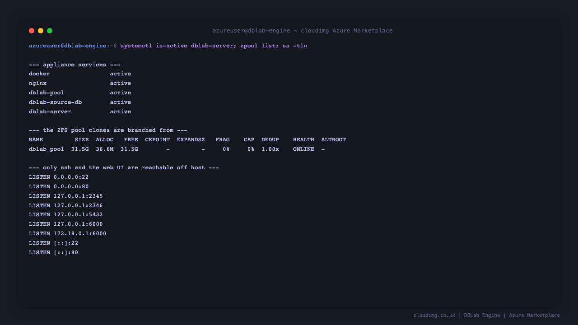Click the red close window dot
The image size is (578, 325).
tap(32, 31)
